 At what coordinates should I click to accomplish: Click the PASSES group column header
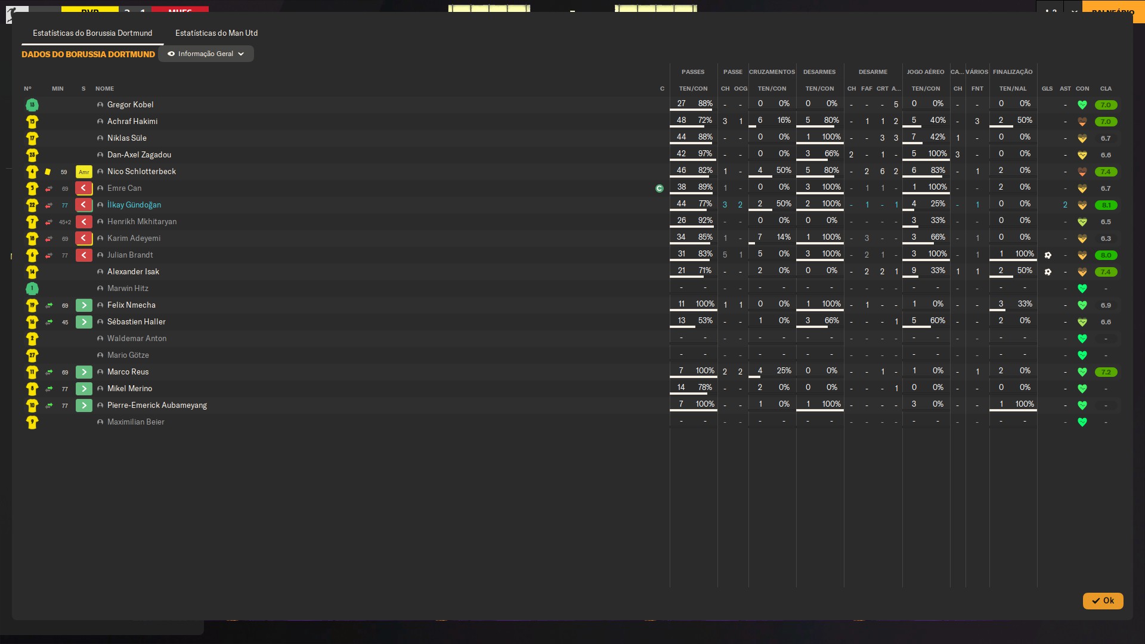click(693, 72)
